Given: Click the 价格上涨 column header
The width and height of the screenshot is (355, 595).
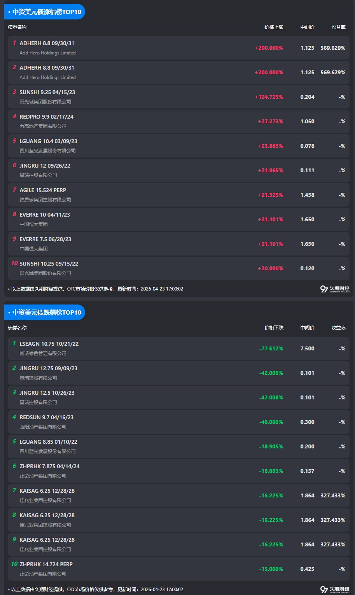Looking at the screenshot, I should point(274,27).
